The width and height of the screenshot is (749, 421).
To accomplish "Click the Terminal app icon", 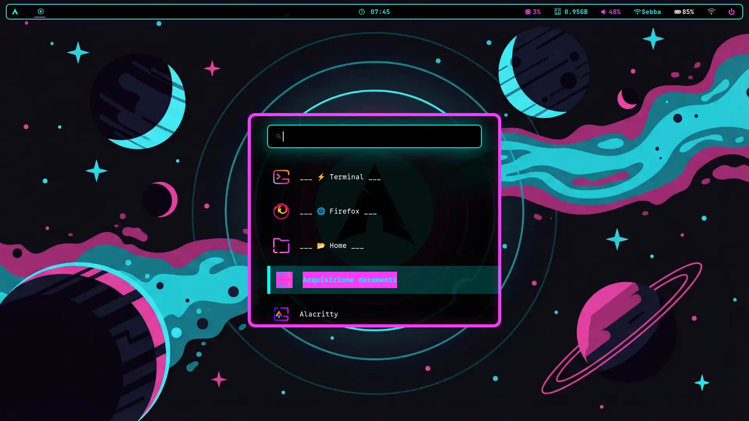I will pos(281,177).
